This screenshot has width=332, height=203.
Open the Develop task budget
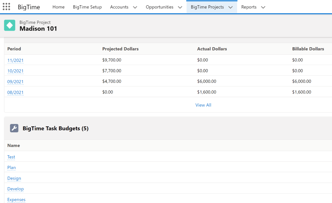click(15, 189)
